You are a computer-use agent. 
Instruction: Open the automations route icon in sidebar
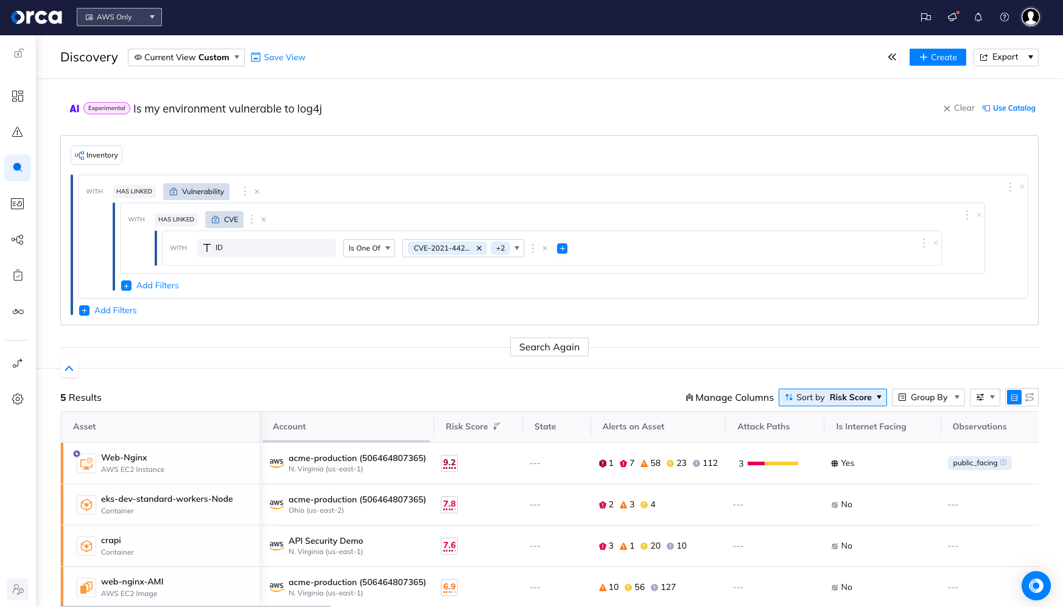(18, 363)
